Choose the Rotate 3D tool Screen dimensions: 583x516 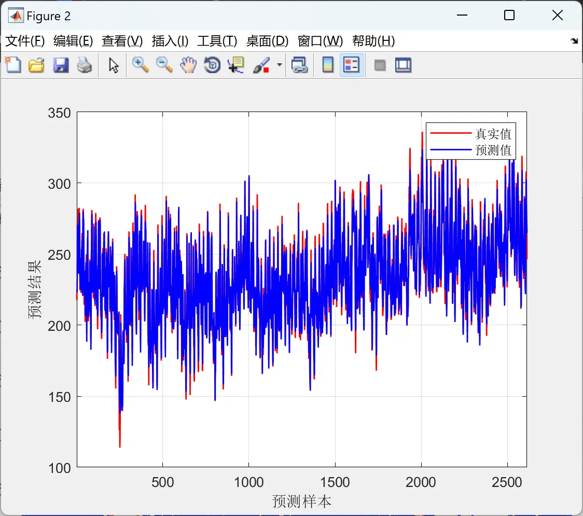[x=212, y=65]
